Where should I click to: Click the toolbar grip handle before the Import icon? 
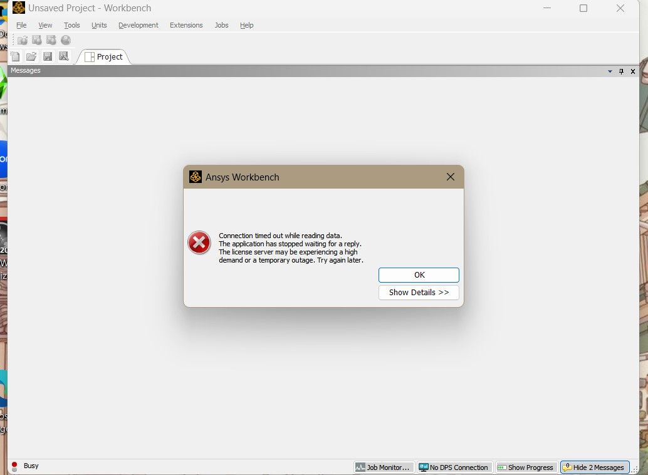(13, 40)
